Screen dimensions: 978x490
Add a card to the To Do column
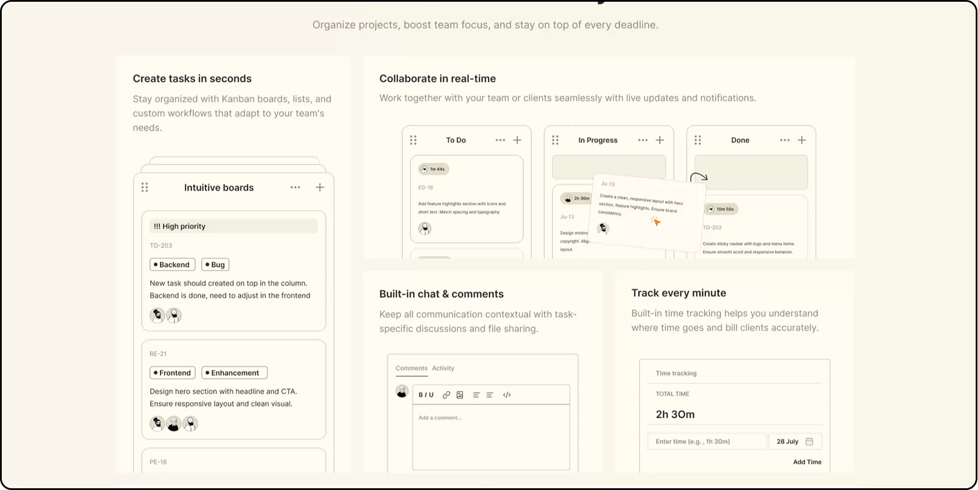517,140
